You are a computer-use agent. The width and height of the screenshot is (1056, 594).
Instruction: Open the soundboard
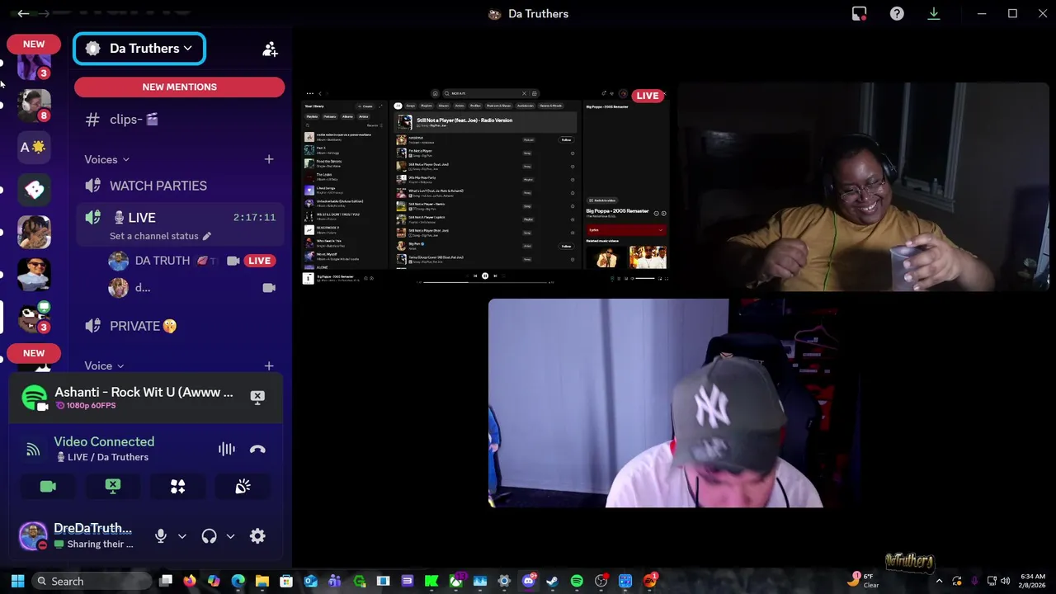pos(243,487)
